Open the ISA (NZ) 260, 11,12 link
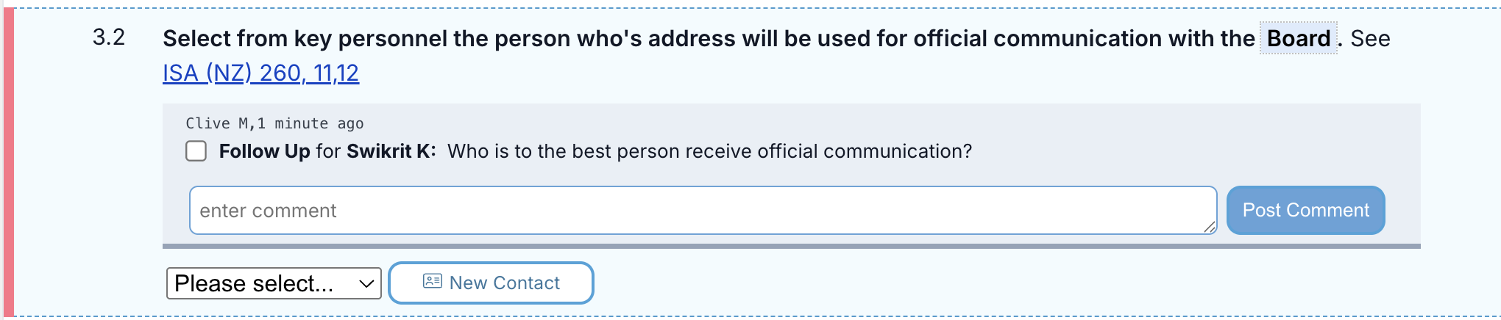This screenshot has width=1501, height=320. point(261,73)
